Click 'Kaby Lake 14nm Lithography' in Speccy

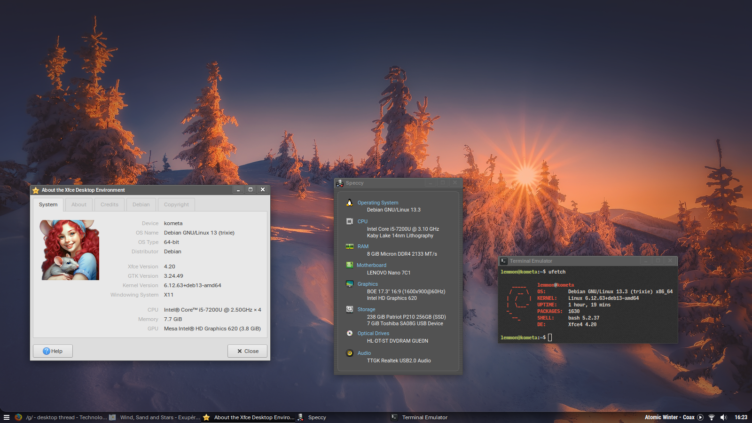point(400,235)
